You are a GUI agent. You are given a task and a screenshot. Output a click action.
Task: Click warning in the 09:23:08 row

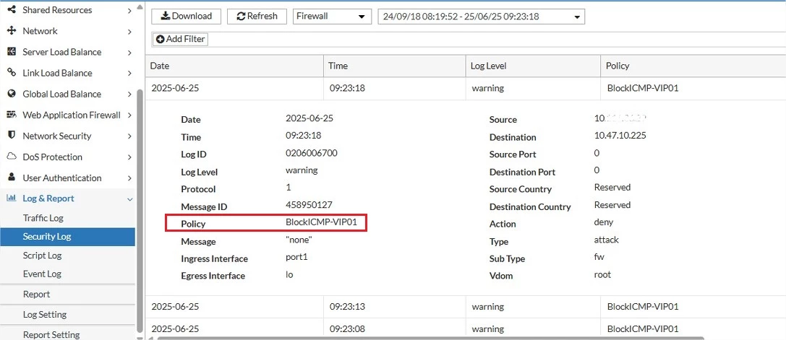tap(488, 329)
